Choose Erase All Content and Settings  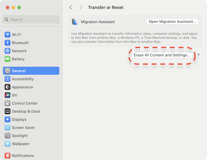click(162, 55)
